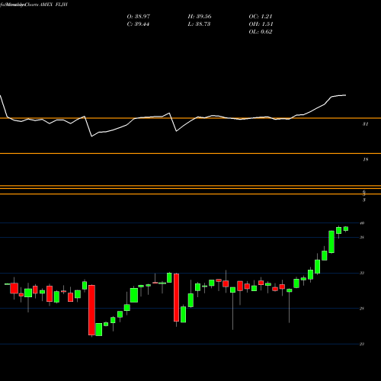Click the 32 price axis label

point(362,273)
